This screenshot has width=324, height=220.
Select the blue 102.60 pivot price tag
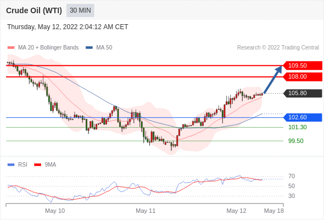click(x=303, y=118)
